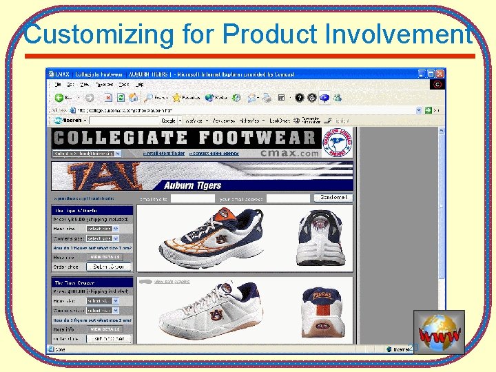The height and width of the screenshot is (372, 496).
Task: Click first shoe's size help link
Action: pos(92,248)
